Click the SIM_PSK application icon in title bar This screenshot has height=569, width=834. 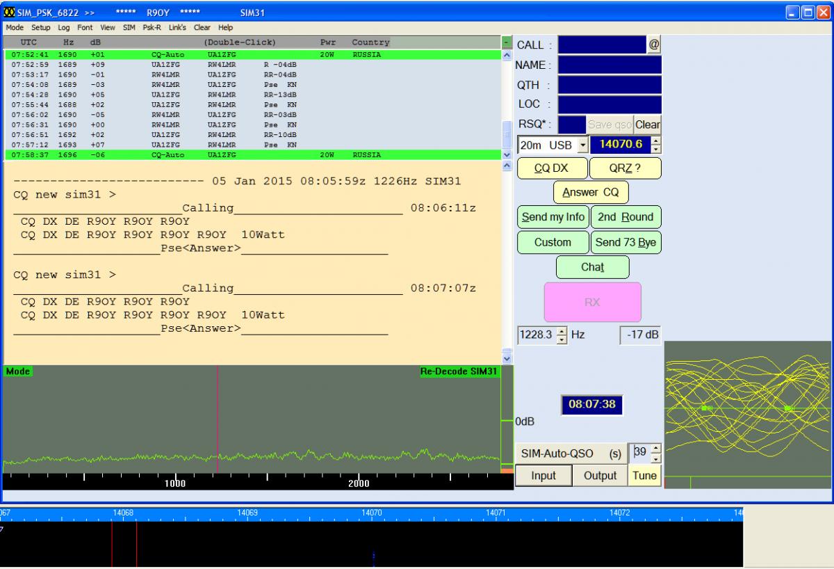(9, 13)
